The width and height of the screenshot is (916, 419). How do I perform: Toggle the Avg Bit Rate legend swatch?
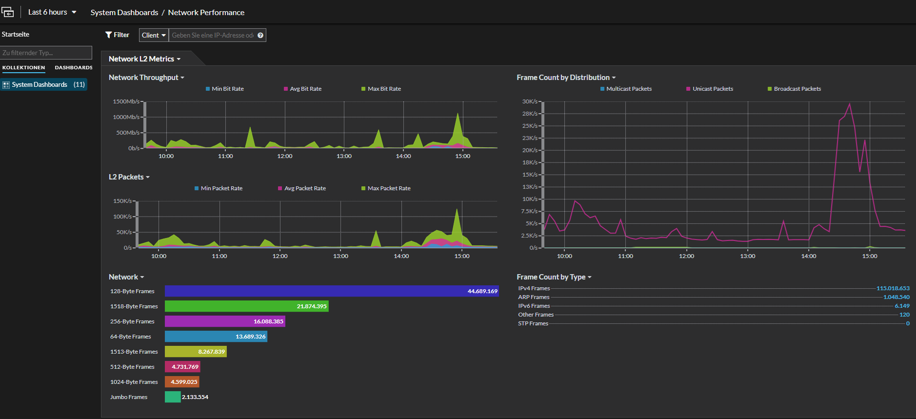(286, 89)
